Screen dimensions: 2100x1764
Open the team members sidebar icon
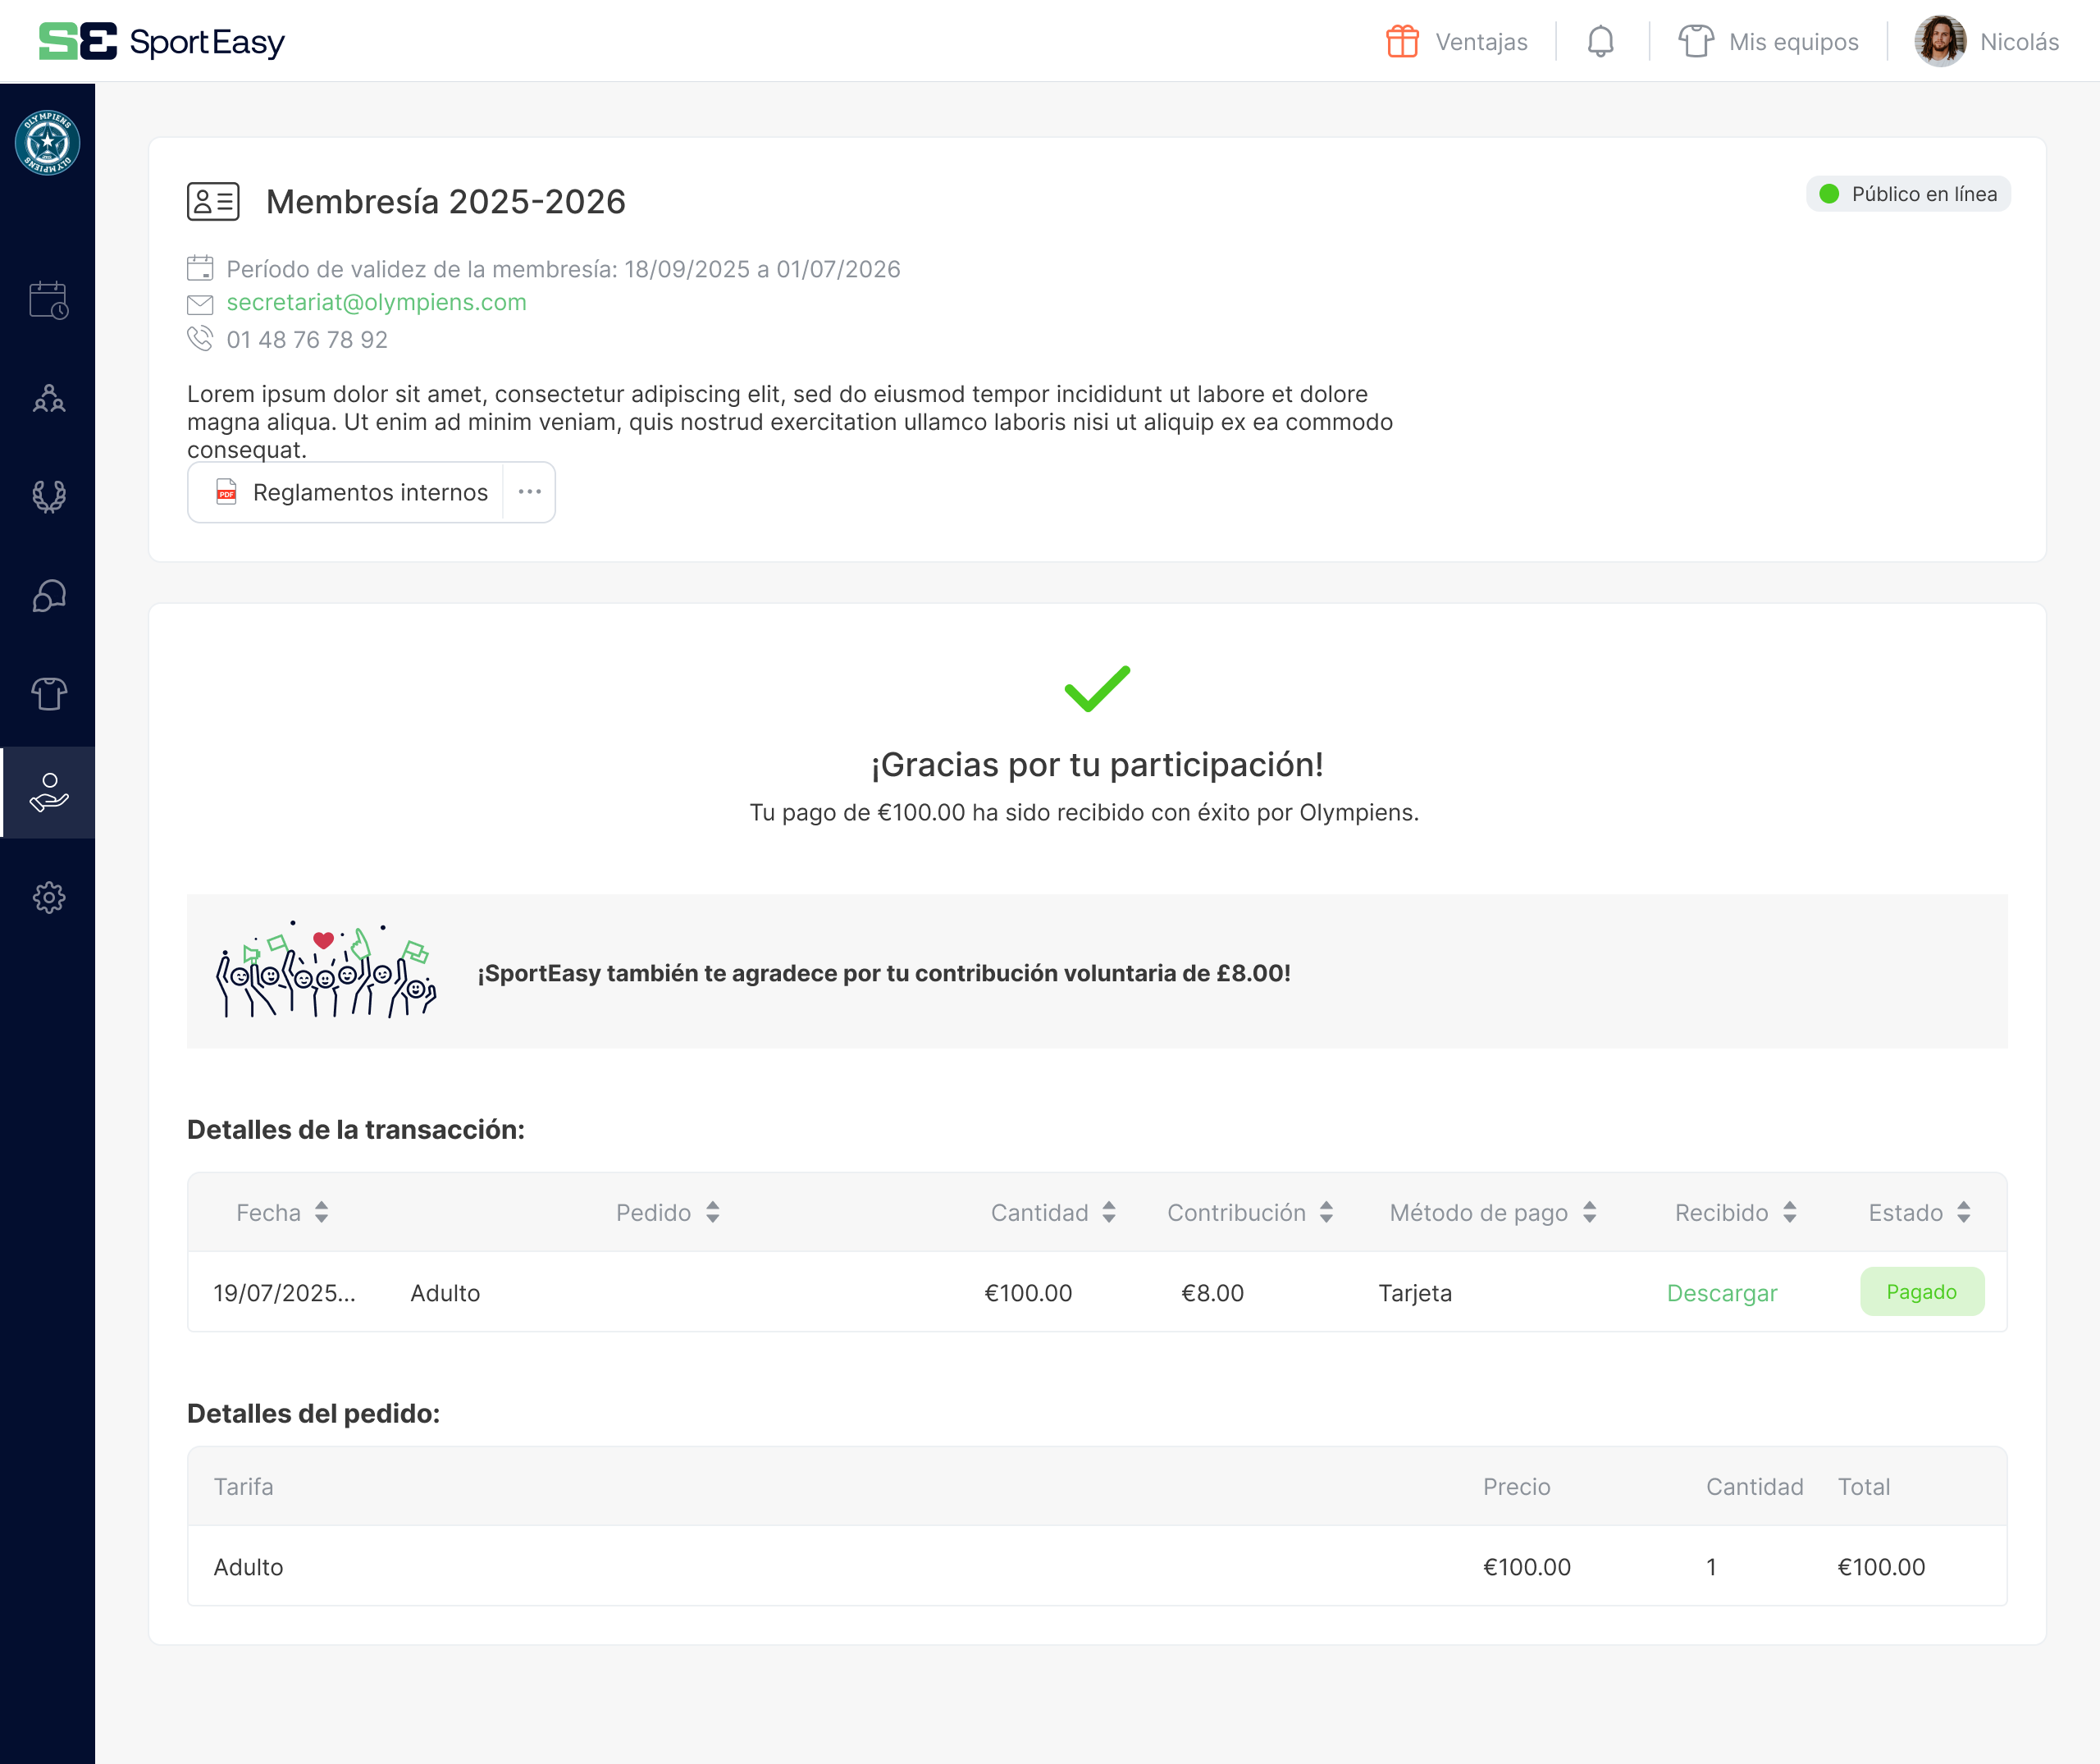48,399
